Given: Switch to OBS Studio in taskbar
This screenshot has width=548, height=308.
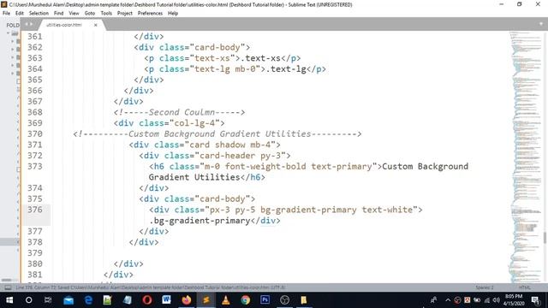Looking at the screenshot, I should 284,300.
